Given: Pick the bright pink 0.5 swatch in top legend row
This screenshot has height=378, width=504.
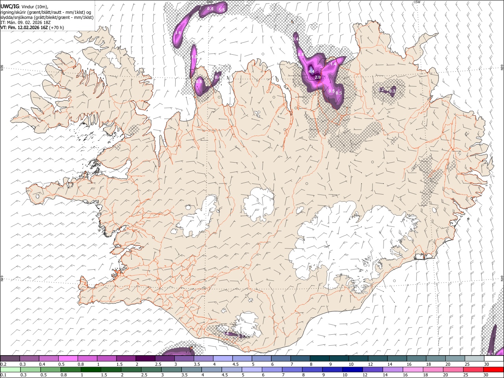Looking at the screenshot, I should [x=68, y=359].
